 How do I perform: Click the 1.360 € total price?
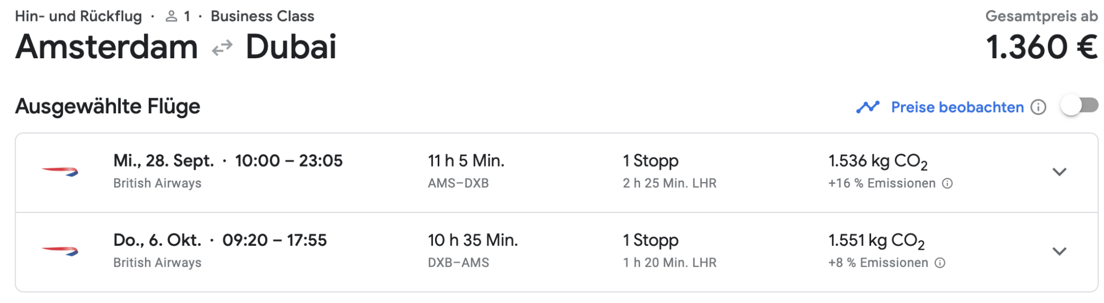coord(1041,47)
